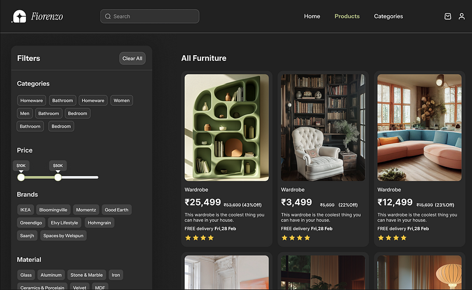Select the Ceramics & Porcelain material chip
Viewport: 472px width, 290px height.
pos(42,287)
